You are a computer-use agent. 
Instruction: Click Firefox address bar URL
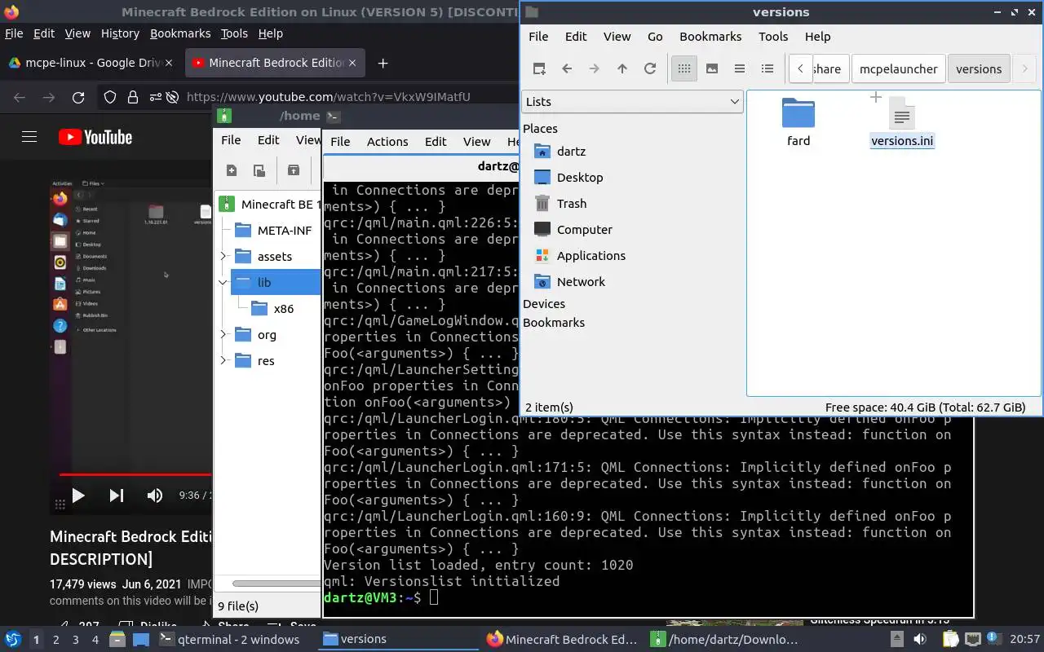pos(329,97)
